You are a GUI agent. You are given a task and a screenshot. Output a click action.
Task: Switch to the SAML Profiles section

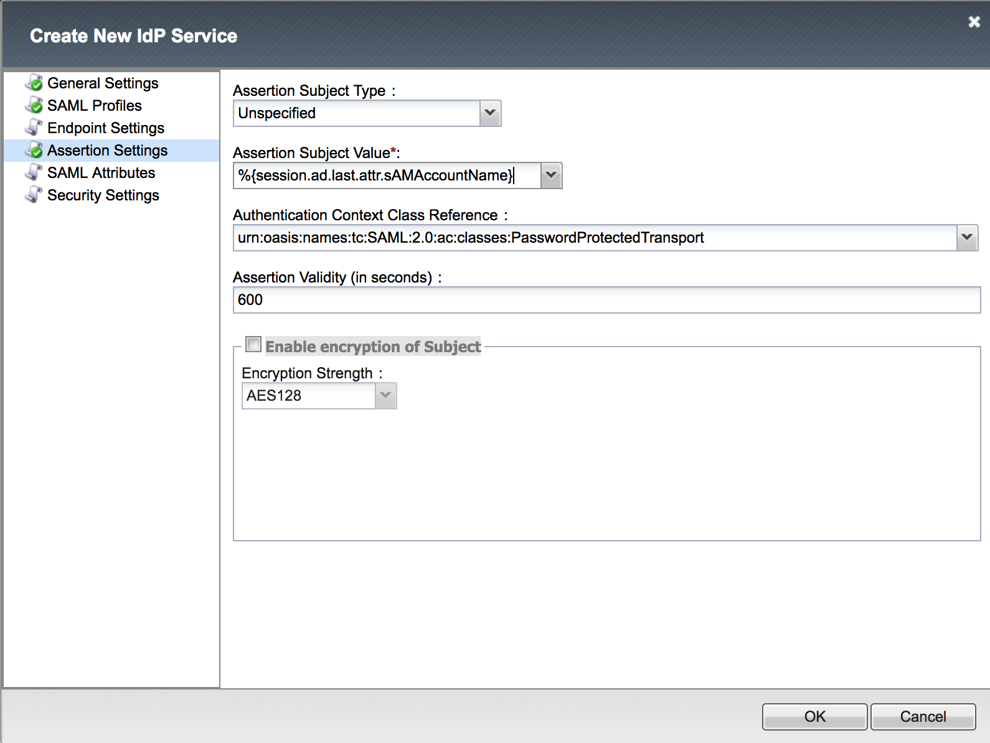point(95,105)
